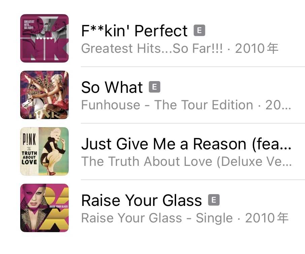Tap the explicit badge beside F**kin' Perfect
Image resolution: width=305 pixels, height=254 pixels.
coord(199,31)
